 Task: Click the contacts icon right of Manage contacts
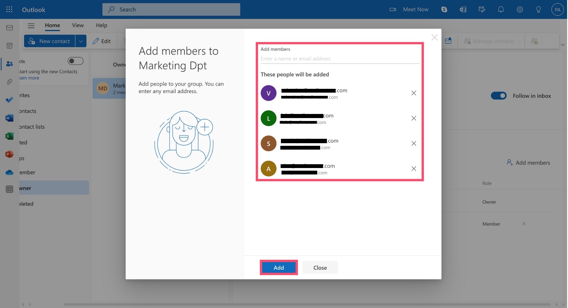535,41
